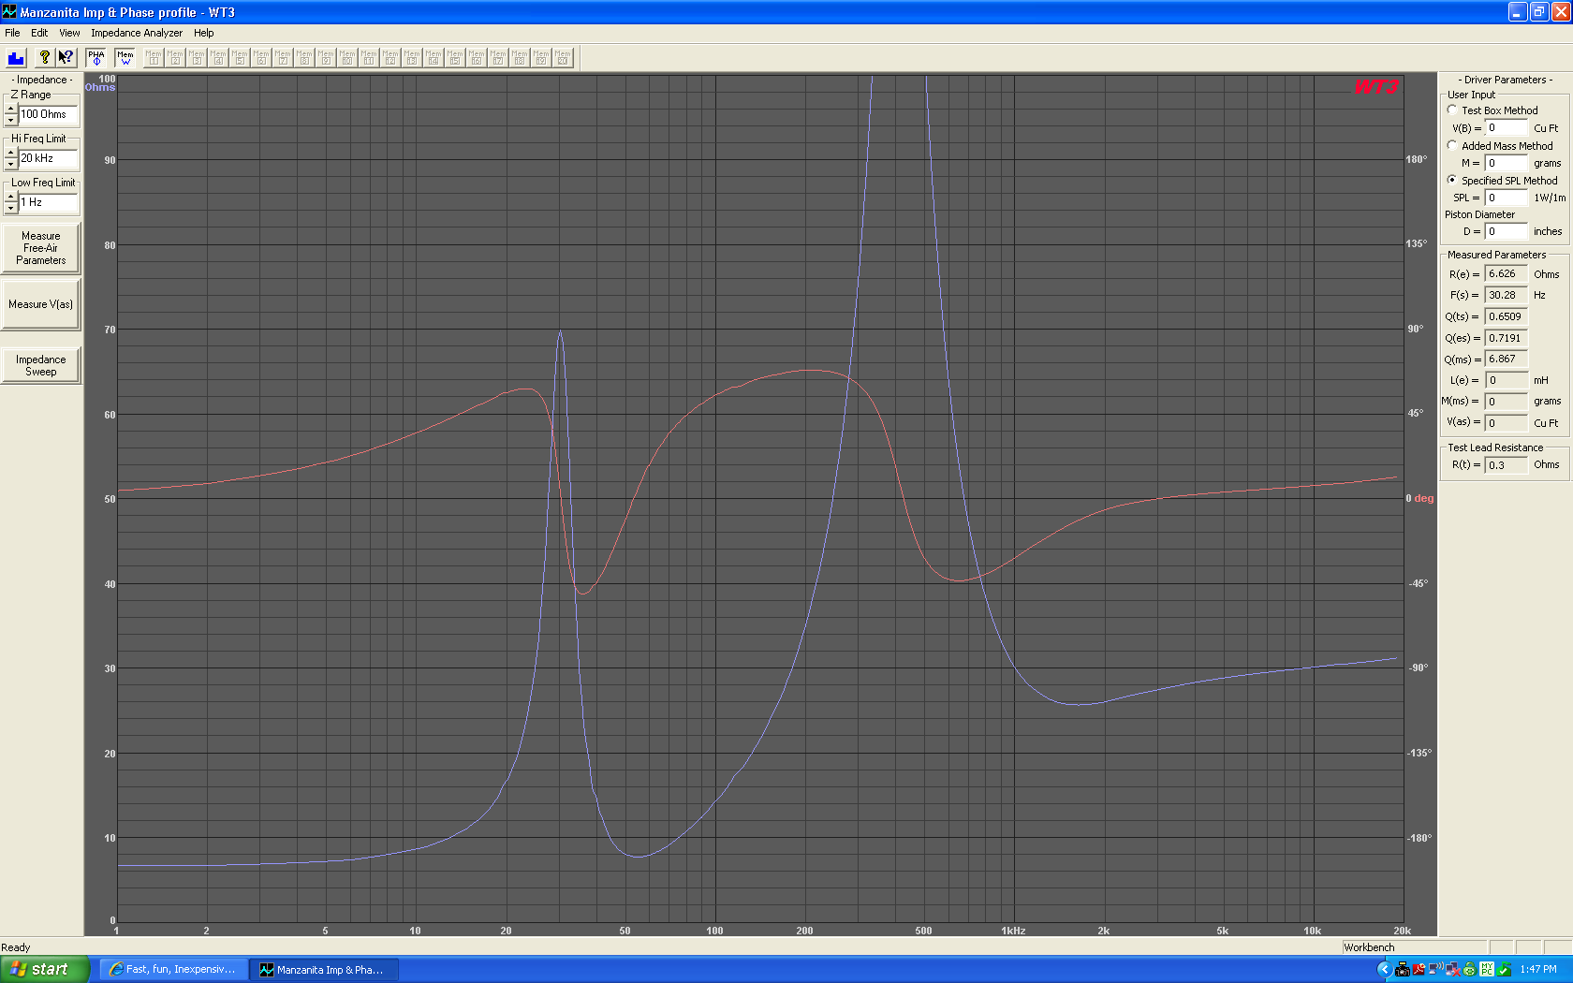Screen dimensions: 1573x983
Task: Click the F(s) value field 30.28
Action: [1507, 295]
